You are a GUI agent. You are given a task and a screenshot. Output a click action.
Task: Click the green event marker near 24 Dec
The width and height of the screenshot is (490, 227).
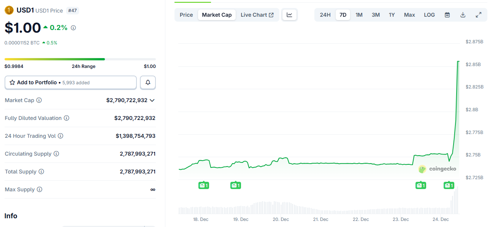[x=449, y=185]
